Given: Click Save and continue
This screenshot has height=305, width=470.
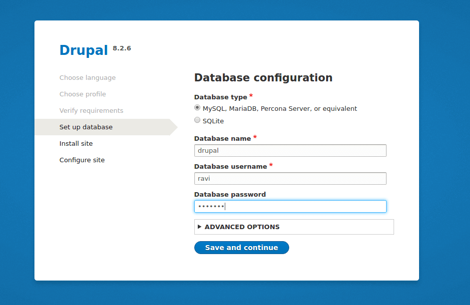Looking at the screenshot, I should [241, 247].
